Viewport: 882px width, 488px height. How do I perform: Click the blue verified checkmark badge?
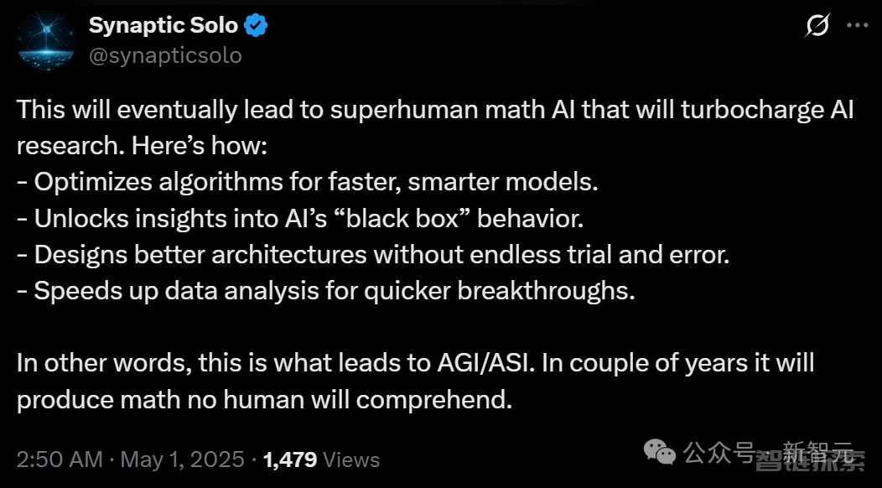[x=256, y=26]
